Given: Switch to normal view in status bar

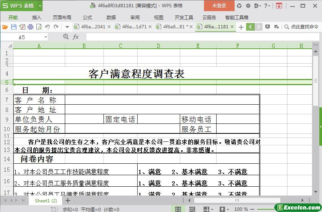Looking at the screenshot, I should (178, 209).
